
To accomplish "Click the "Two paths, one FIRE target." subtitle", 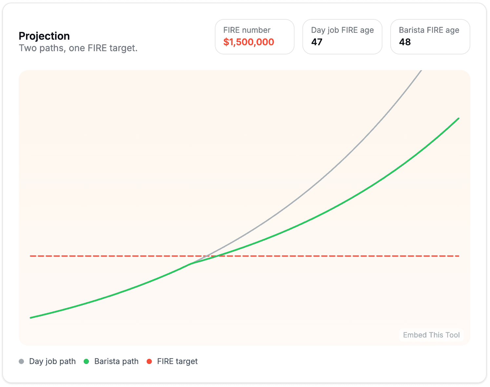I will point(78,48).
